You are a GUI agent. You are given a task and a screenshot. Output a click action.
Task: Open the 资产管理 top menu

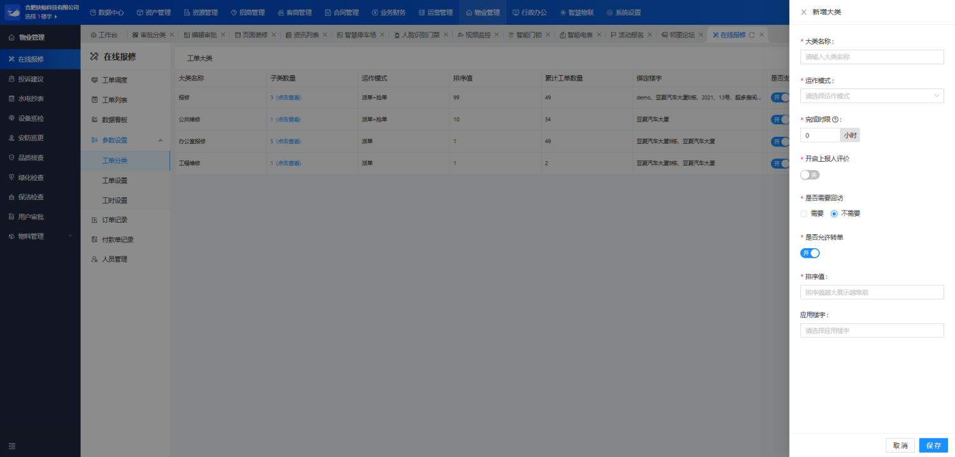(x=153, y=12)
